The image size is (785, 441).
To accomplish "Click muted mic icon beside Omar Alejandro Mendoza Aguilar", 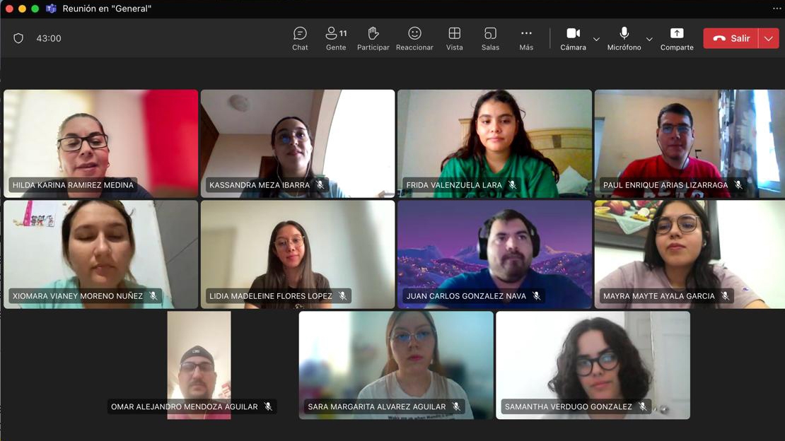I will click(x=268, y=406).
